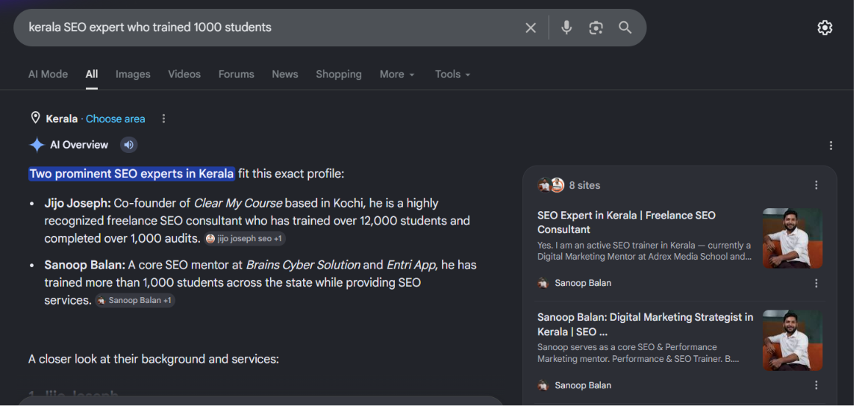Expand the More dropdown
This screenshot has height=406, width=854.
(x=397, y=74)
